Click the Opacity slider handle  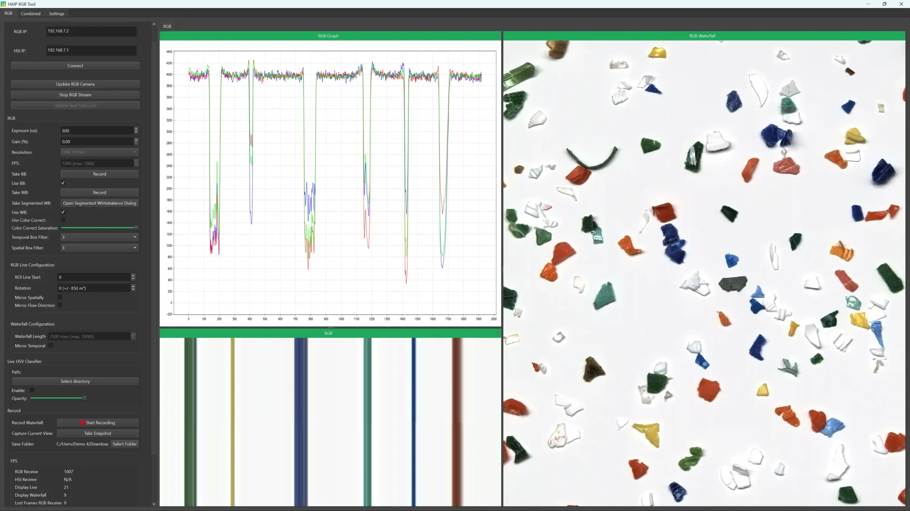click(x=84, y=398)
